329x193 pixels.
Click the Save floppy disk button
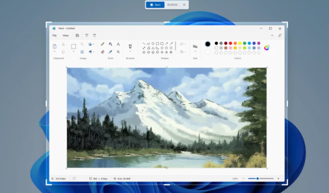77,35
